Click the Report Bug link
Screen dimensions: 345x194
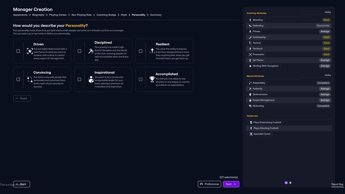coord(337,184)
